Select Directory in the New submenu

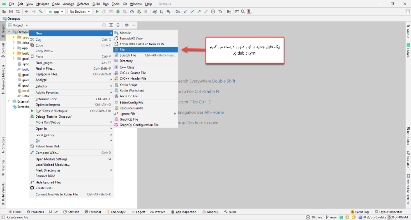[146, 61]
